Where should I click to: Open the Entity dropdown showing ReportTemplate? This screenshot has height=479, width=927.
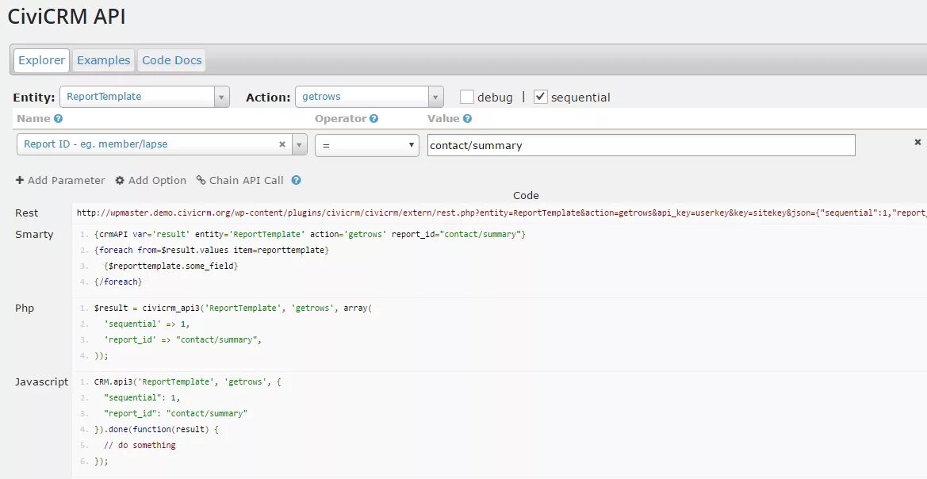coord(144,97)
